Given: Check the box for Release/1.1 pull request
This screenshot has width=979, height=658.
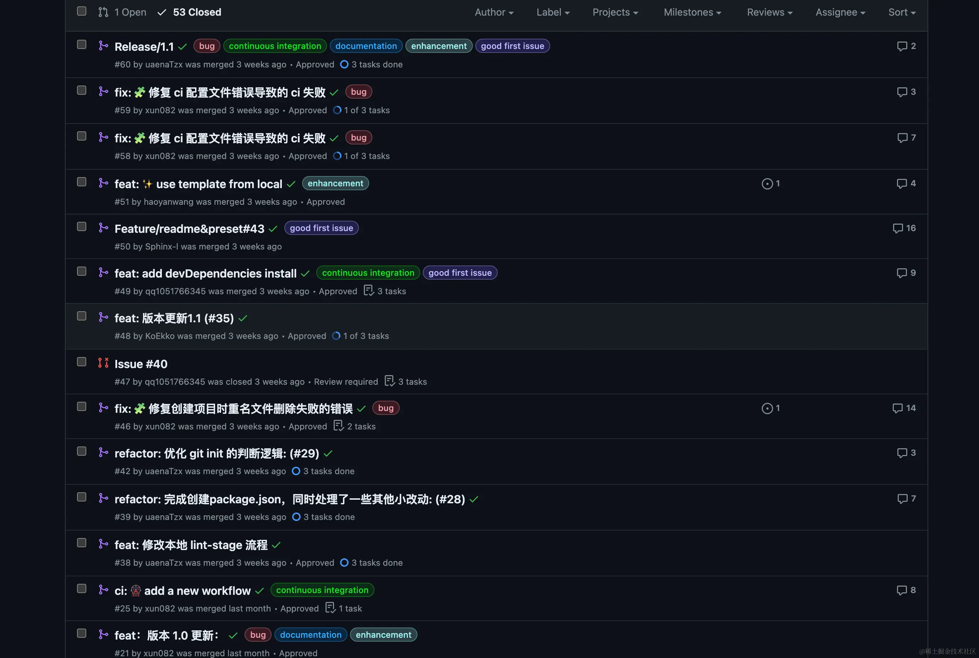Looking at the screenshot, I should (82, 45).
